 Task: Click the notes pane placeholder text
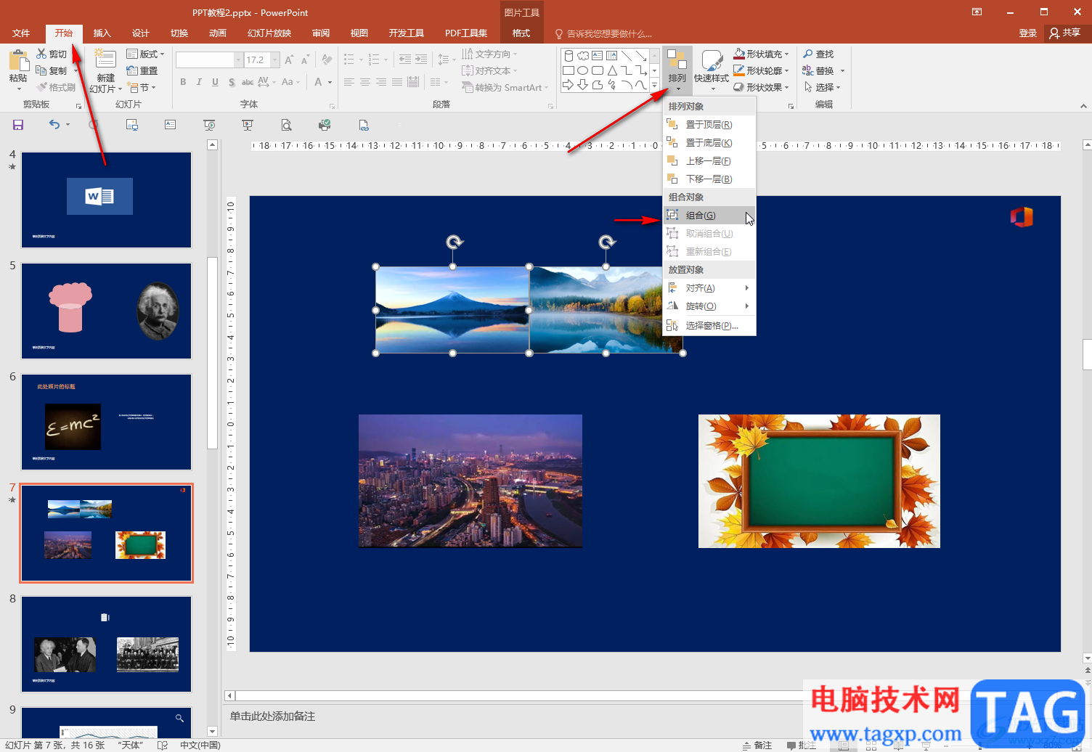tap(272, 716)
